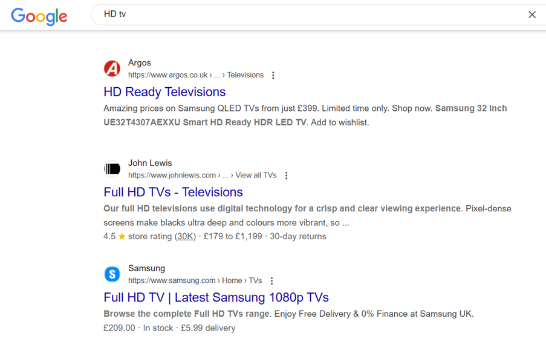Screen dimensions: 546x350
Task: Open the Samsung 1080p TVs result title
Action: pos(216,297)
